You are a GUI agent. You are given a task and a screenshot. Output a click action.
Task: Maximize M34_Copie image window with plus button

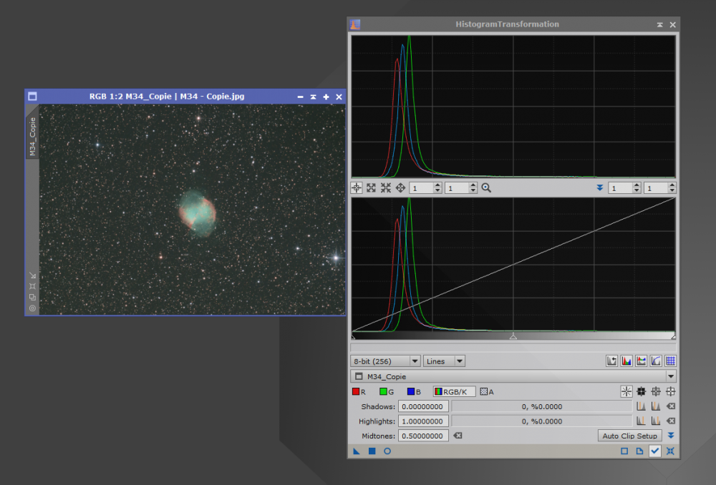326,97
